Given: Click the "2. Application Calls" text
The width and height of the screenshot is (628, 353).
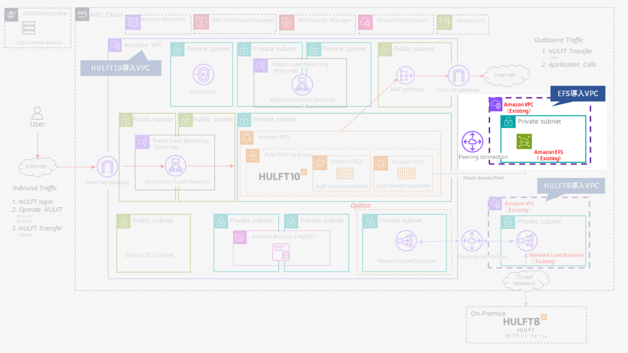Looking at the screenshot, I should (x=569, y=65).
